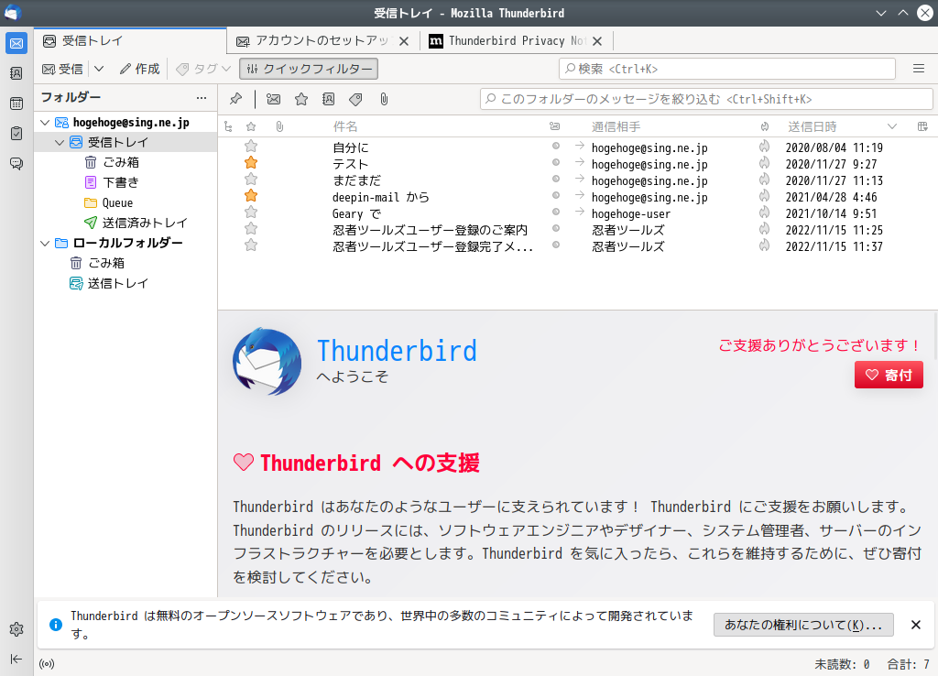Image resolution: width=938 pixels, height=676 pixels.
Task: Collapse ローカルフォルダー tree
Action: pos(44,244)
